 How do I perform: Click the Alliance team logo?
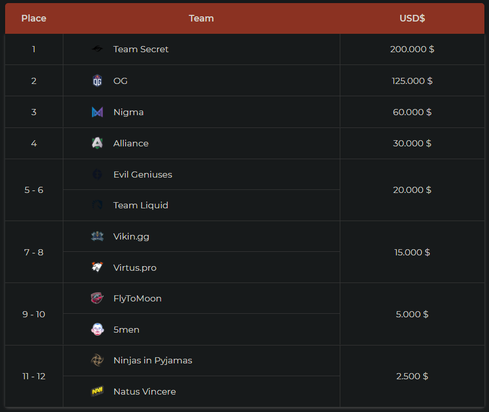pyautogui.click(x=97, y=143)
